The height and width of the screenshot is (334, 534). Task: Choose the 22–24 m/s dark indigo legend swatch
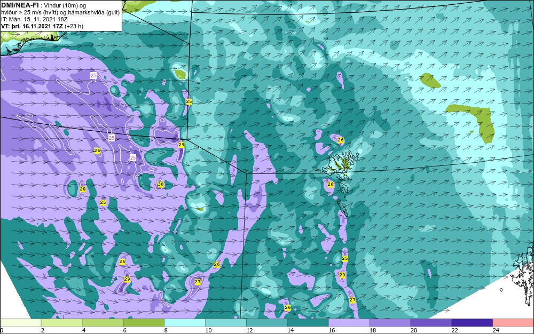(x=473, y=322)
